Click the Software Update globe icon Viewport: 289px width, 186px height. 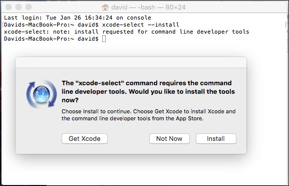[42, 94]
